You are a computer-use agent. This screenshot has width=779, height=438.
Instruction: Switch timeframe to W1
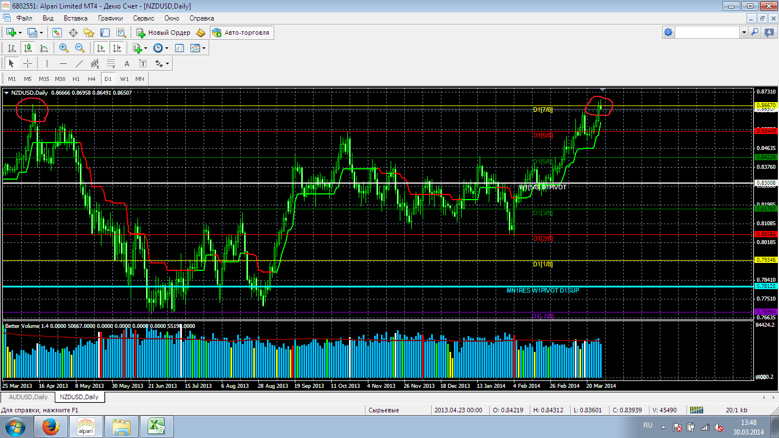[124, 79]
